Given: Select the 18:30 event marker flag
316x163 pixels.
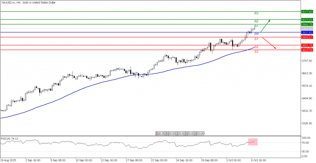Looking at the screenshot, I should tap(161, 133).
